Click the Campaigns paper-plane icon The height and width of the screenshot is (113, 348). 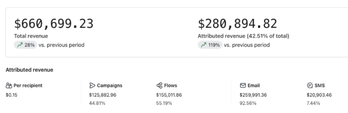(92, 86)
